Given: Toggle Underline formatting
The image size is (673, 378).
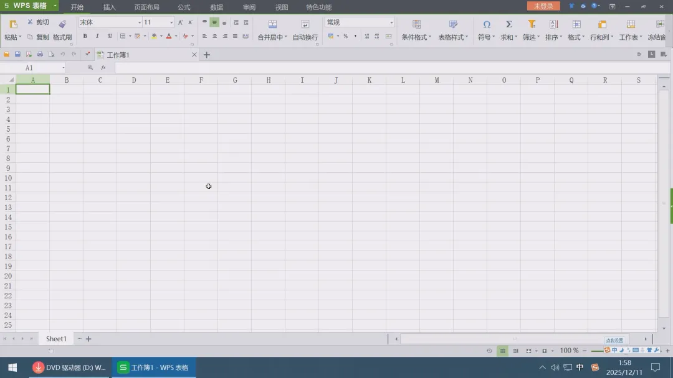Looking at the screenshot, I should pyautogui.click(x=110, y=37).
